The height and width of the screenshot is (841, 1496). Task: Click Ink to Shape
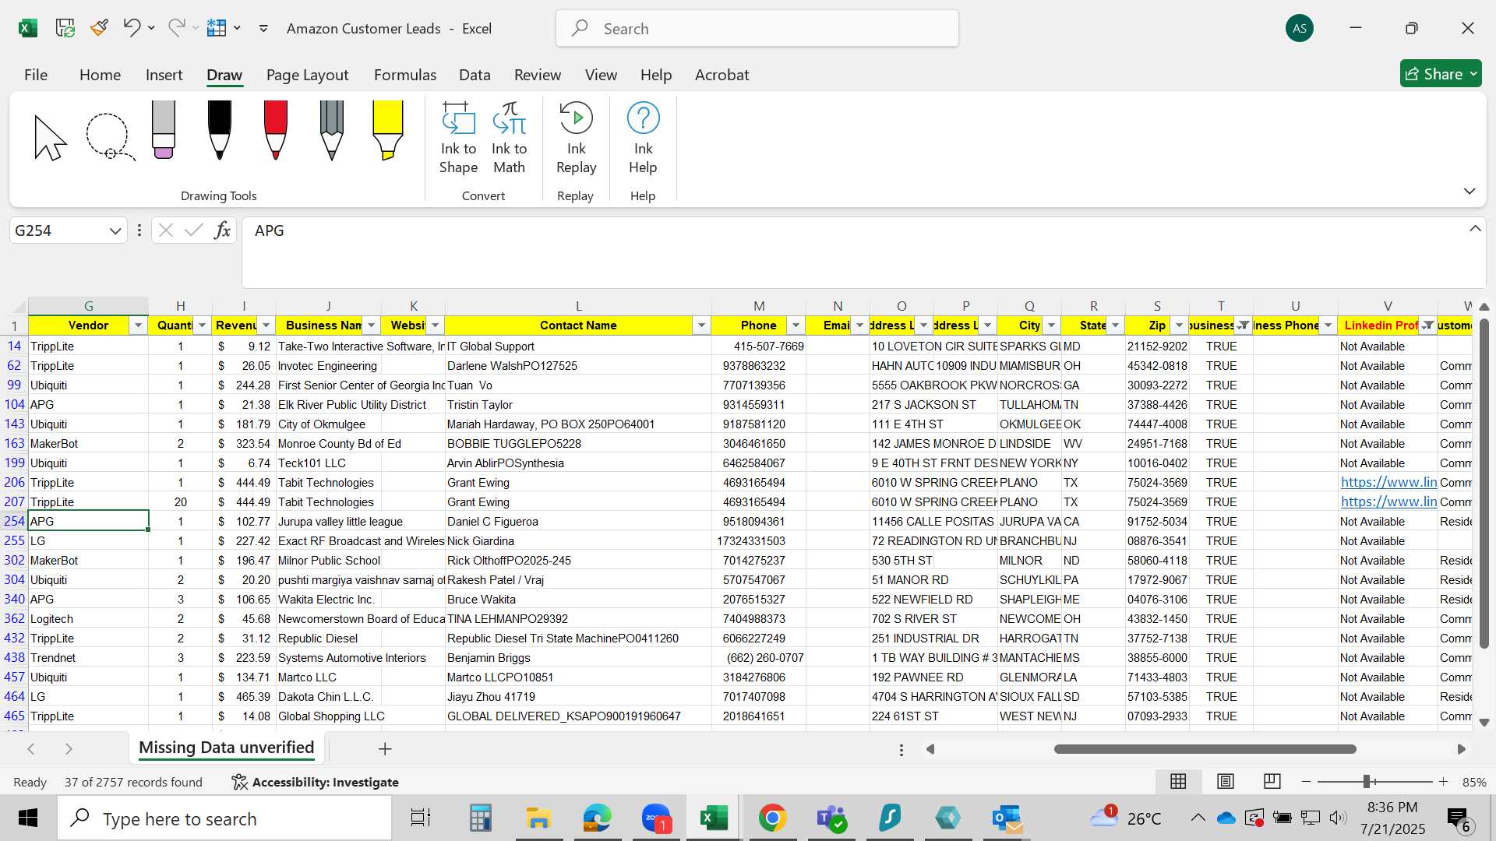point(458,138)
